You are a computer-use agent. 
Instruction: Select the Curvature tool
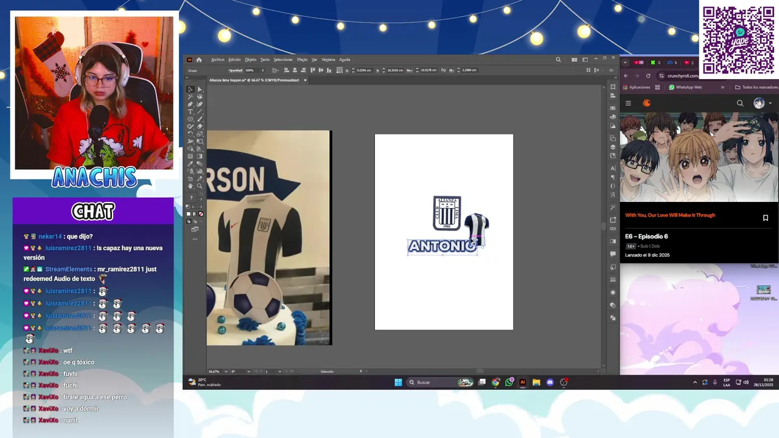pos(200,104)
